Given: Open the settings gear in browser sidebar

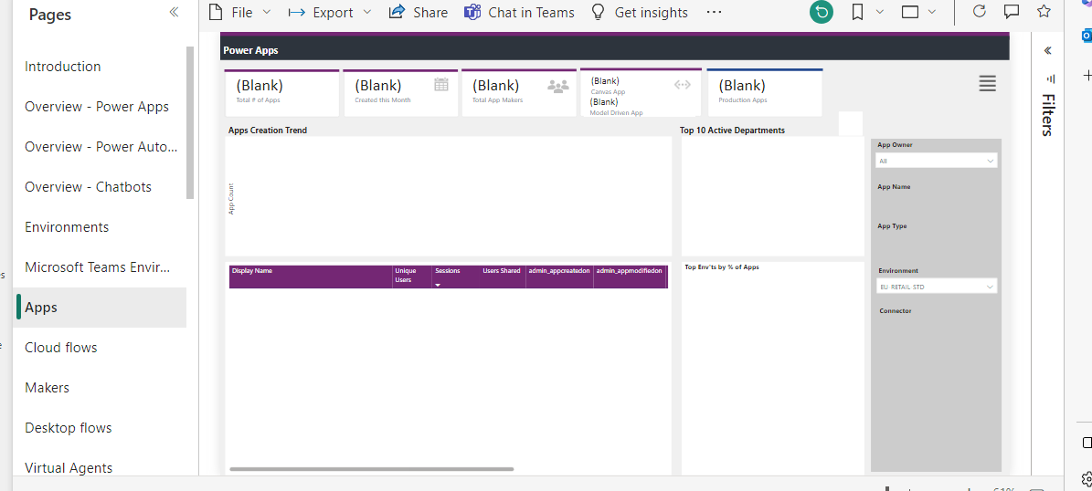Looking at the screenshot, I should (1087, 478).
